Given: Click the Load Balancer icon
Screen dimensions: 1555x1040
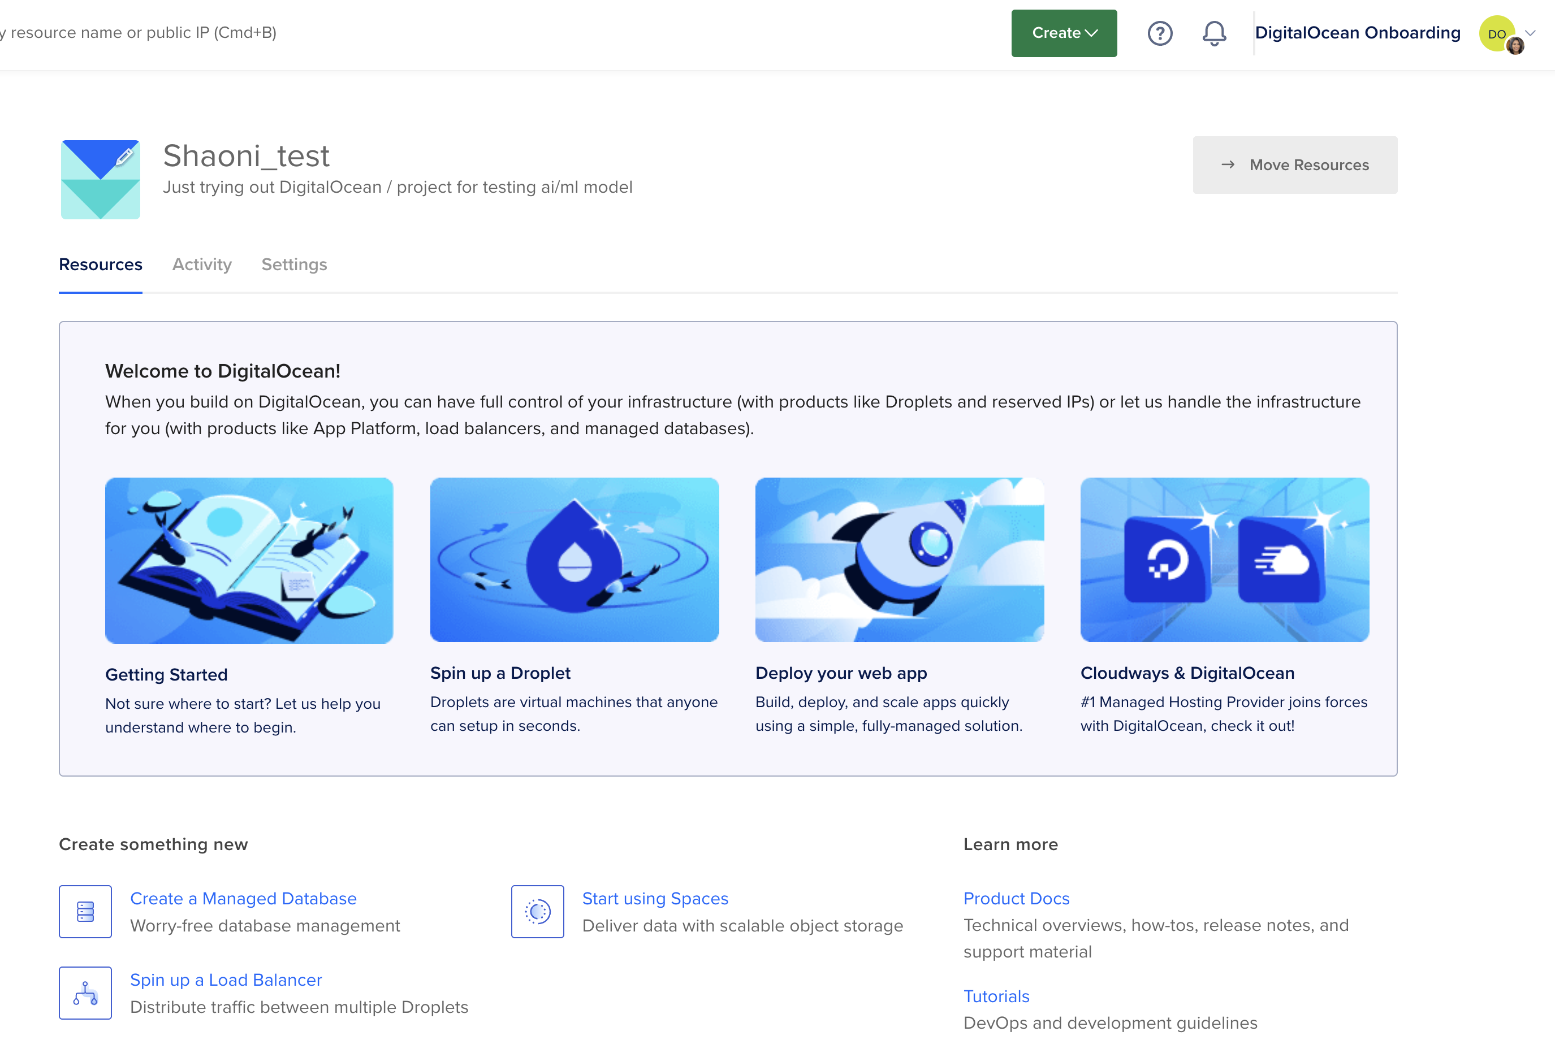Looking at the screenshot, I should 85,993.
